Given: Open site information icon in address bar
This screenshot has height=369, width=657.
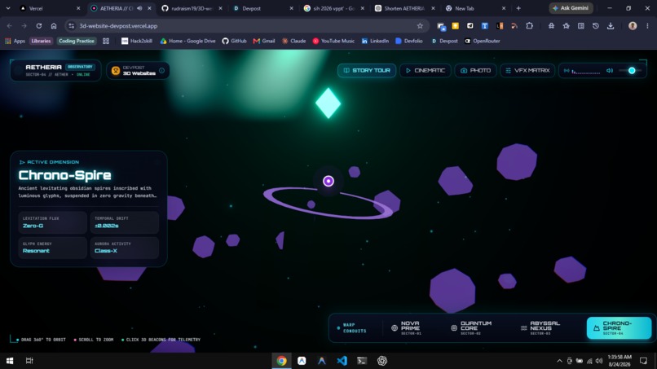Looking at the screenshot, I should (72, 26).
